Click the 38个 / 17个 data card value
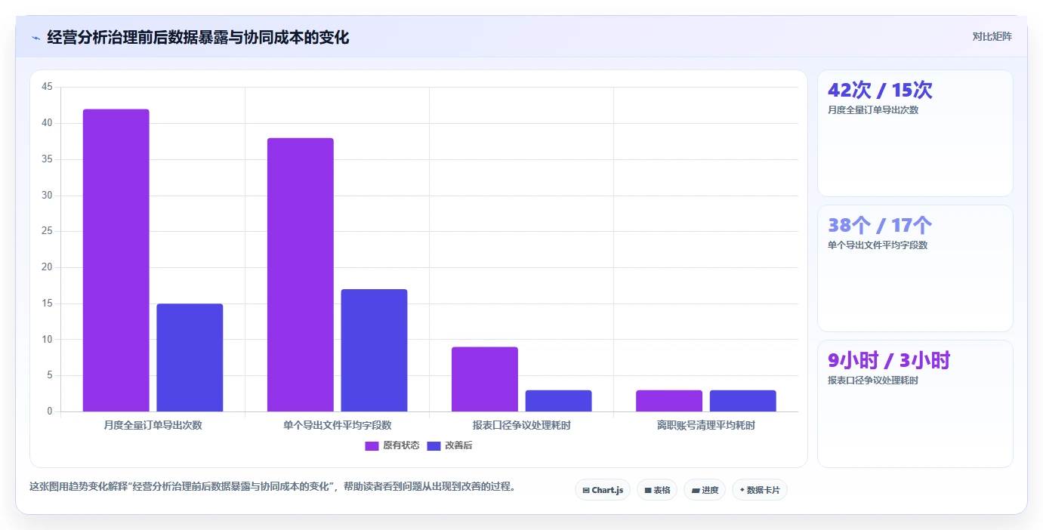The image size is (1043, 530). point(880,225)
